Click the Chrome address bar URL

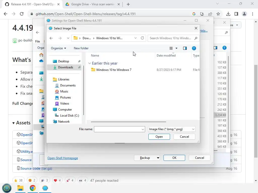click(86, 14)
